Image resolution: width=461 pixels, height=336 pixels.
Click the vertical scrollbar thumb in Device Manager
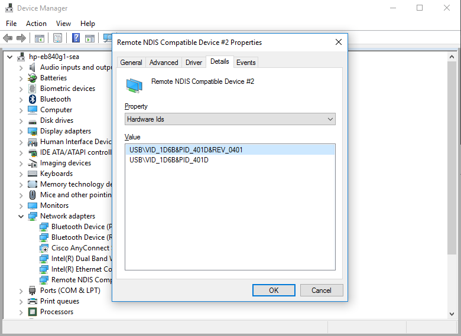pos(452,158)
